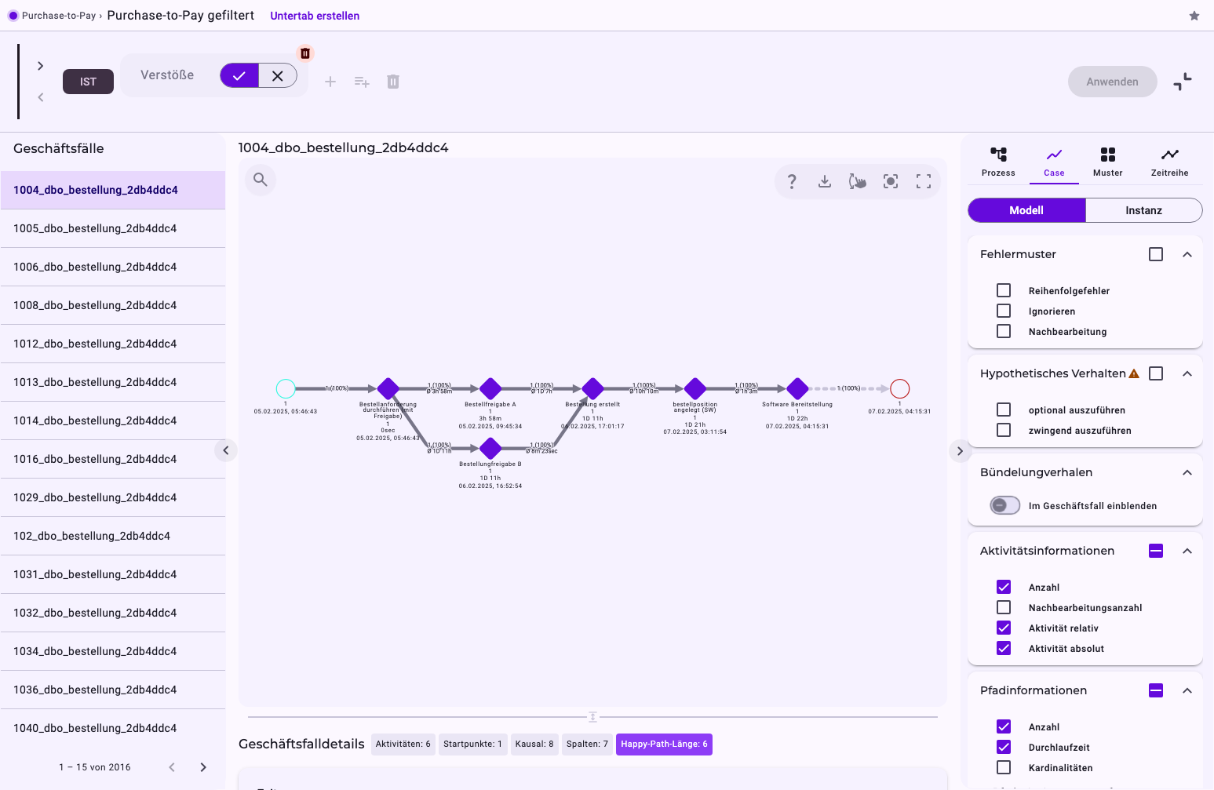
Task: Collapse the Fehlermuster section
Action: pyautogui.click(x=1187, y=254)
